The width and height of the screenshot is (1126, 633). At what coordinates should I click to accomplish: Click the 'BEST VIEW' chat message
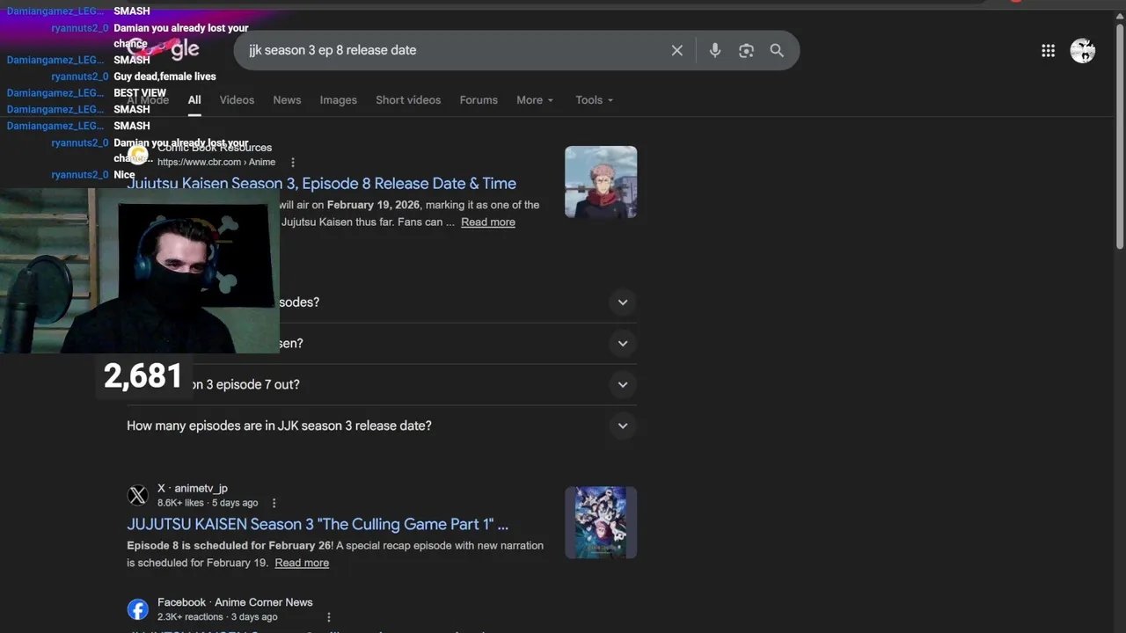click(x=140, y=93)
